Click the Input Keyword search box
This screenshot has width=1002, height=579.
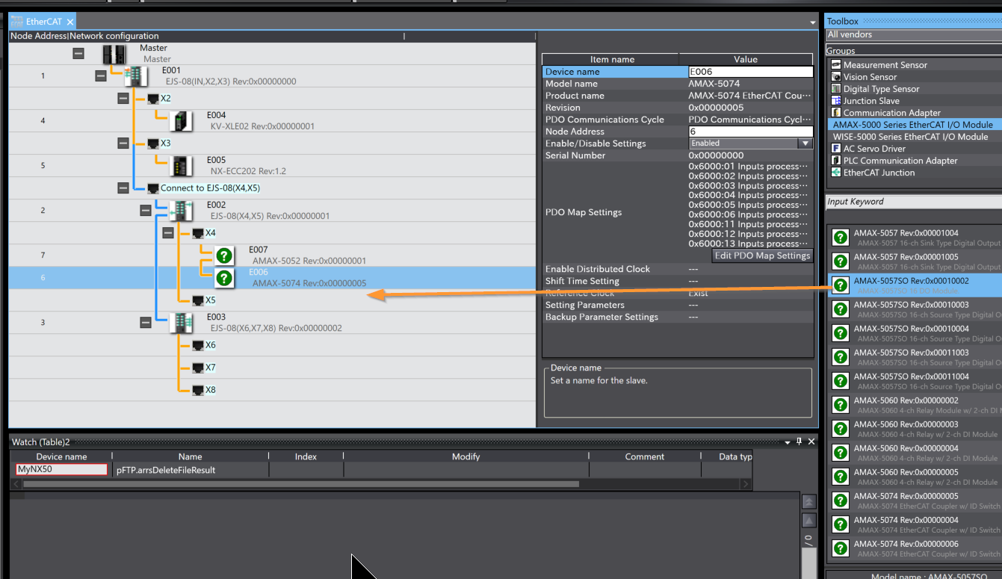pos(912,202)
